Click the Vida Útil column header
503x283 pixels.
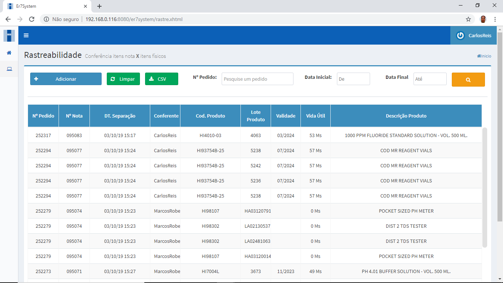tap(316, 116)
